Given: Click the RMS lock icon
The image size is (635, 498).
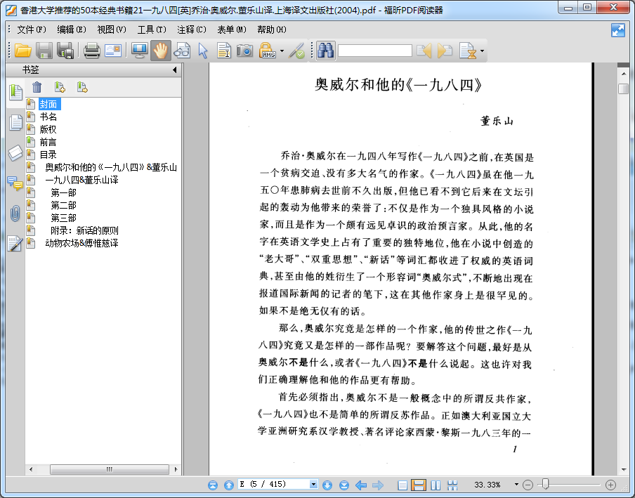Looking at the screenshot, I should click(x=268, y=51).
